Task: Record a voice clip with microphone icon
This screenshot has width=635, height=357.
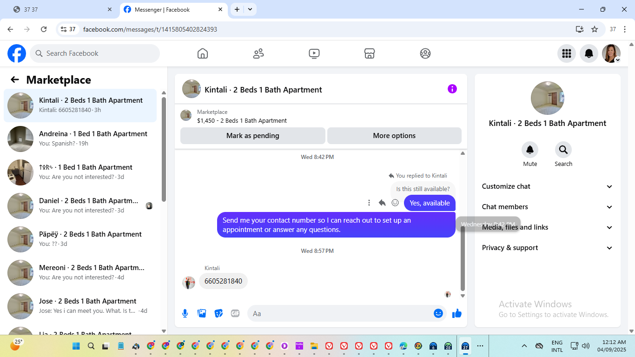Action: click(x=185, y=313)
